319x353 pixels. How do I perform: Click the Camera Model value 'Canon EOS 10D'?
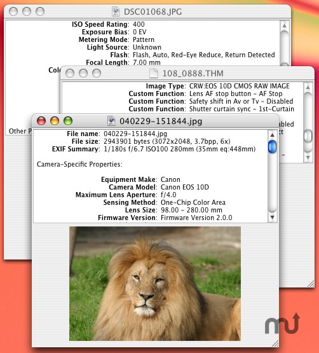(x=185, y=187)
